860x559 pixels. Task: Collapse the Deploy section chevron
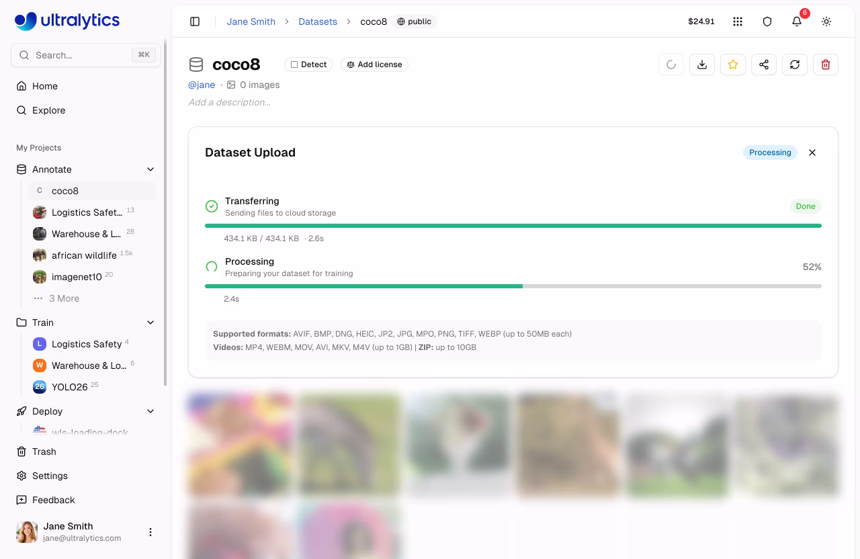[x=150, y=411]
